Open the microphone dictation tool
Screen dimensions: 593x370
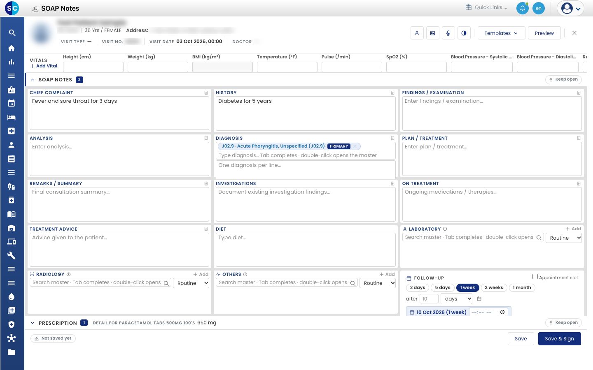pos(448,33)
